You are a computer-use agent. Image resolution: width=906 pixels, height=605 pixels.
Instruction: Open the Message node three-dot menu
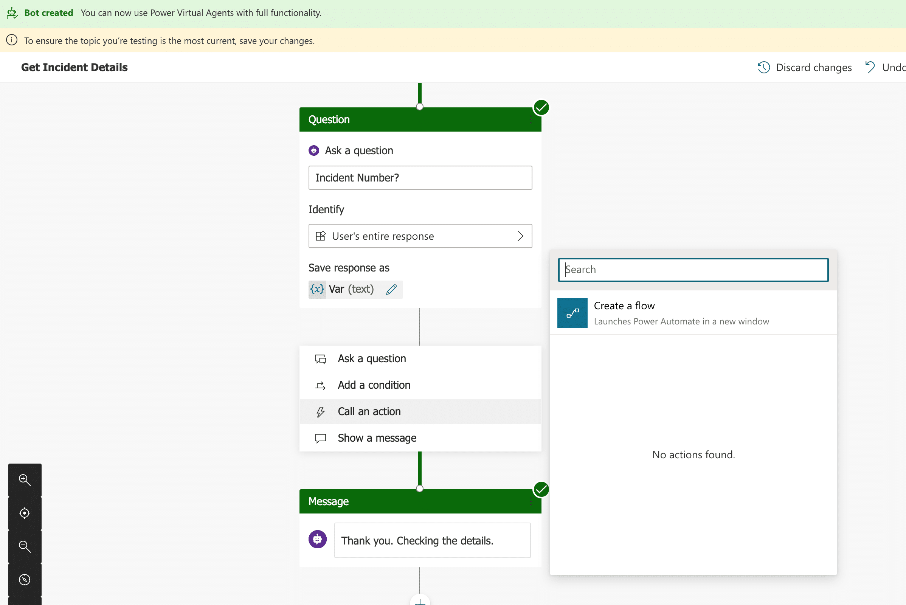531,502
